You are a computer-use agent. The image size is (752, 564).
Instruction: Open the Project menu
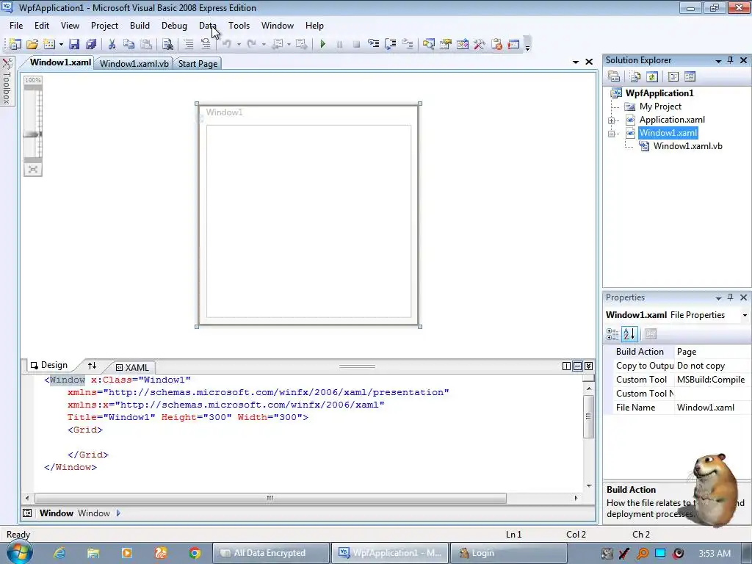(x=104, y=26)
